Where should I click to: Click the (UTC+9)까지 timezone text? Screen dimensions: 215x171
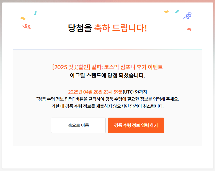click(135, 92)
